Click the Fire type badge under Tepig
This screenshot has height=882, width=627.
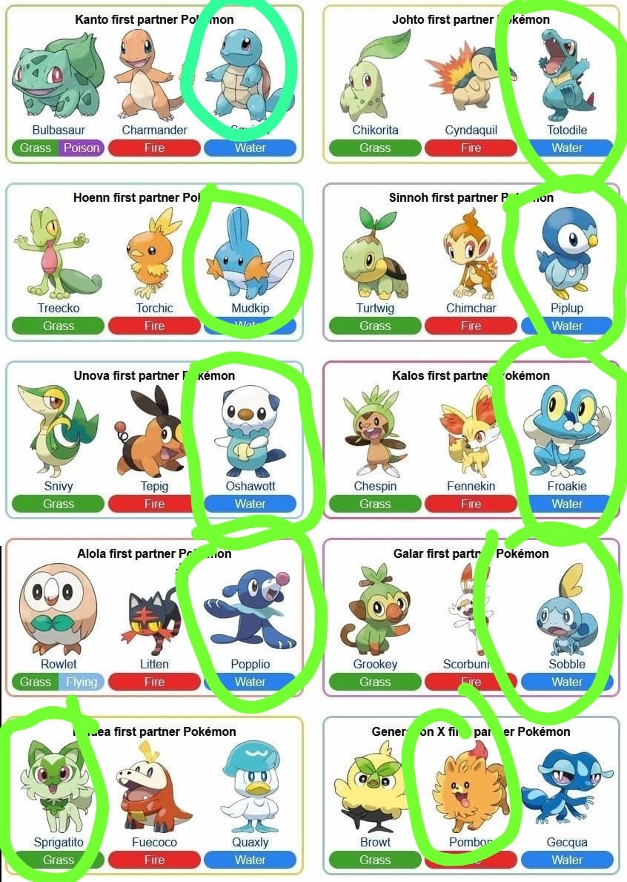coord(154,504)
